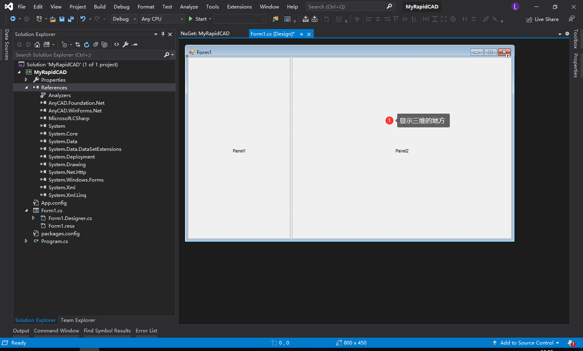Refresh the Solution Explorer tree

pyautogui.click(x=87, y=44)
